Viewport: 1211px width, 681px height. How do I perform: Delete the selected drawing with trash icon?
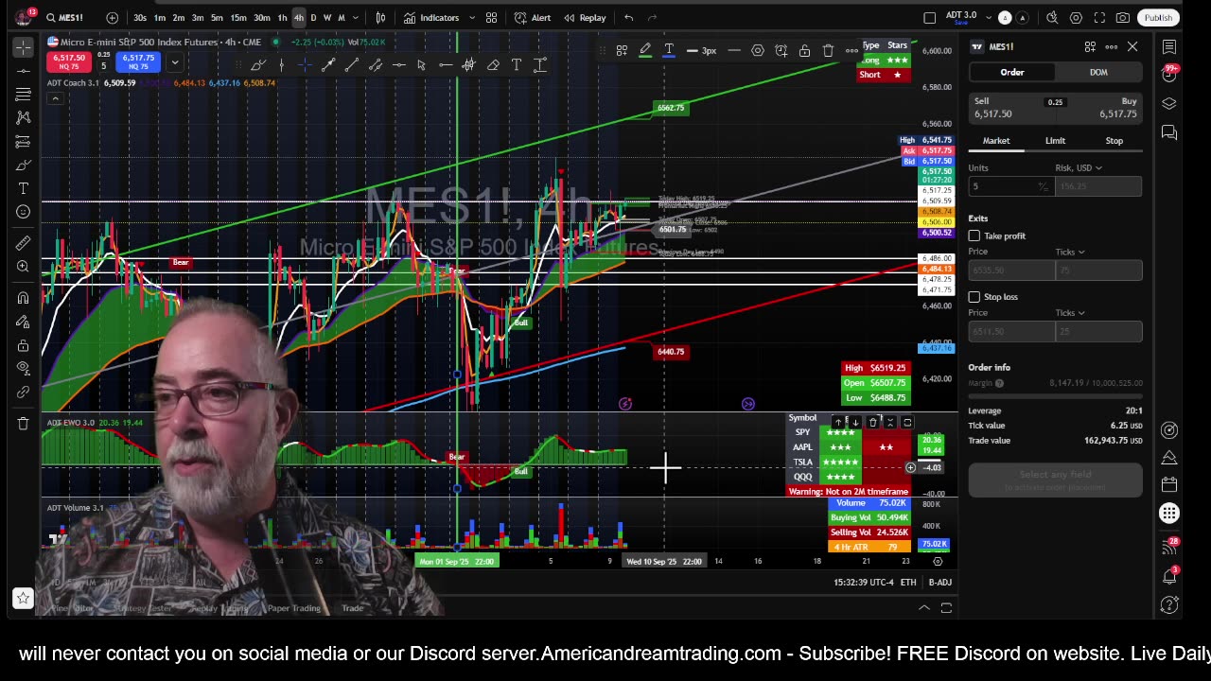pyautogui.click(x=828, y=50)
